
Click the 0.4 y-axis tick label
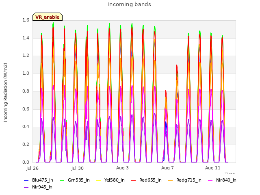(26, 126)
